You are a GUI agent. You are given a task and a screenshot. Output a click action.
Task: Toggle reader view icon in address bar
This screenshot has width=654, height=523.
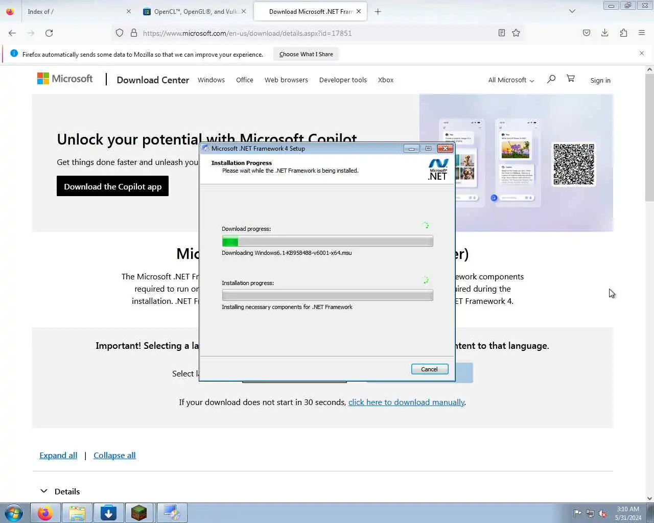502,33
